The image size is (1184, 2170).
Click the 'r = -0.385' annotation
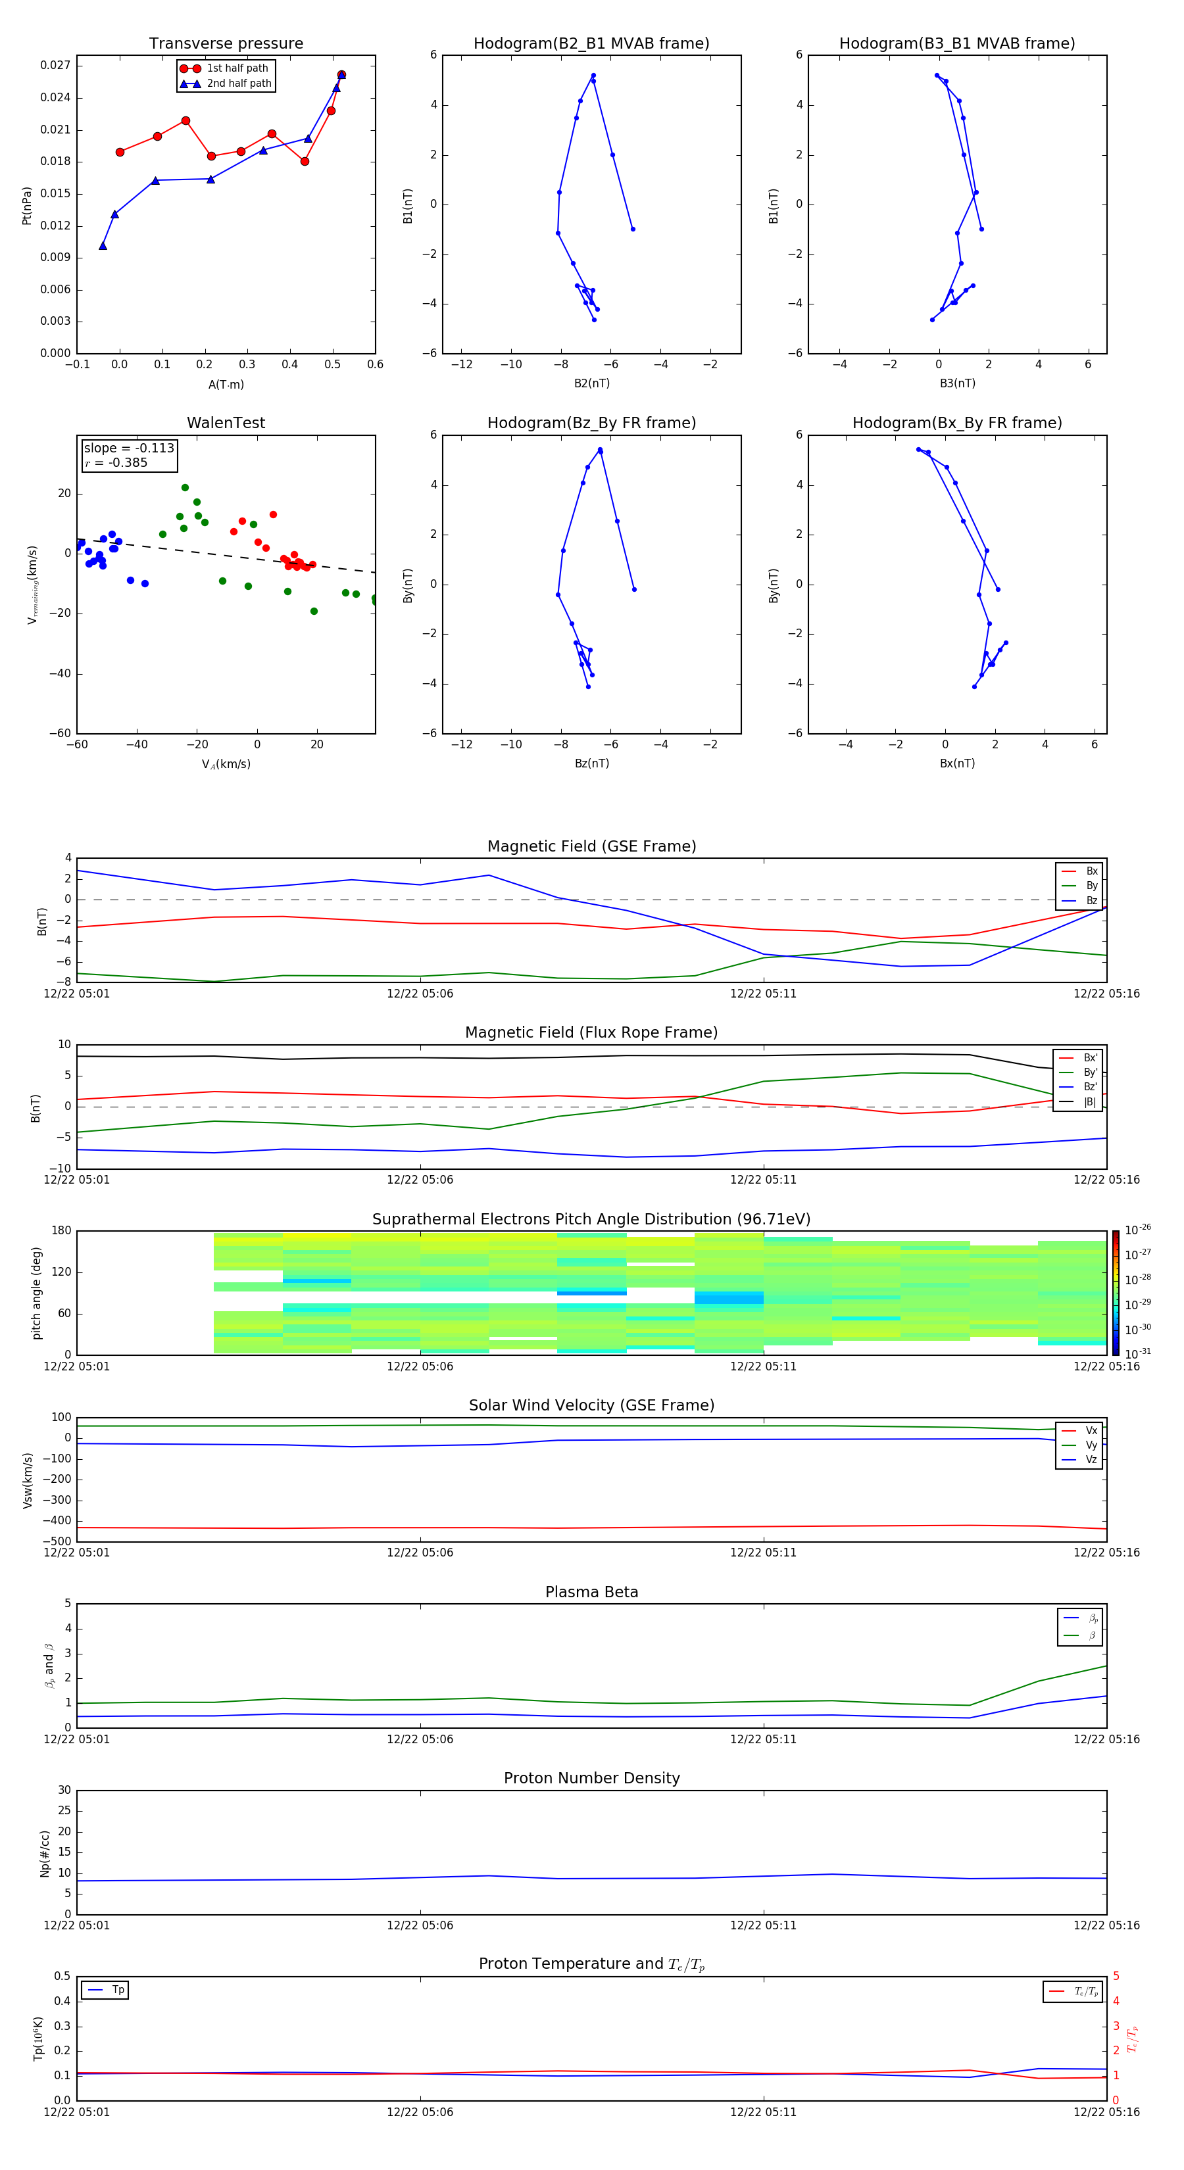(x=116, y=462)
